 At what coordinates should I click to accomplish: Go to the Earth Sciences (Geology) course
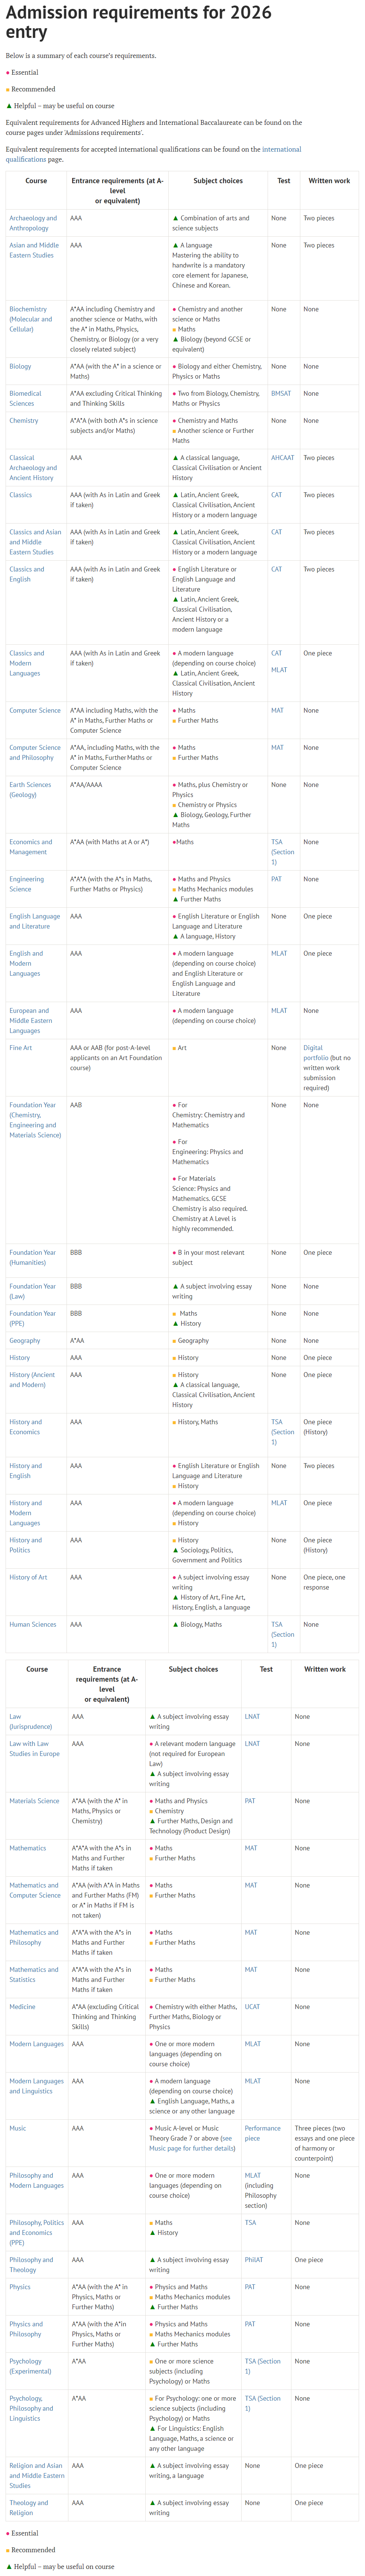(x=30, y=789)
